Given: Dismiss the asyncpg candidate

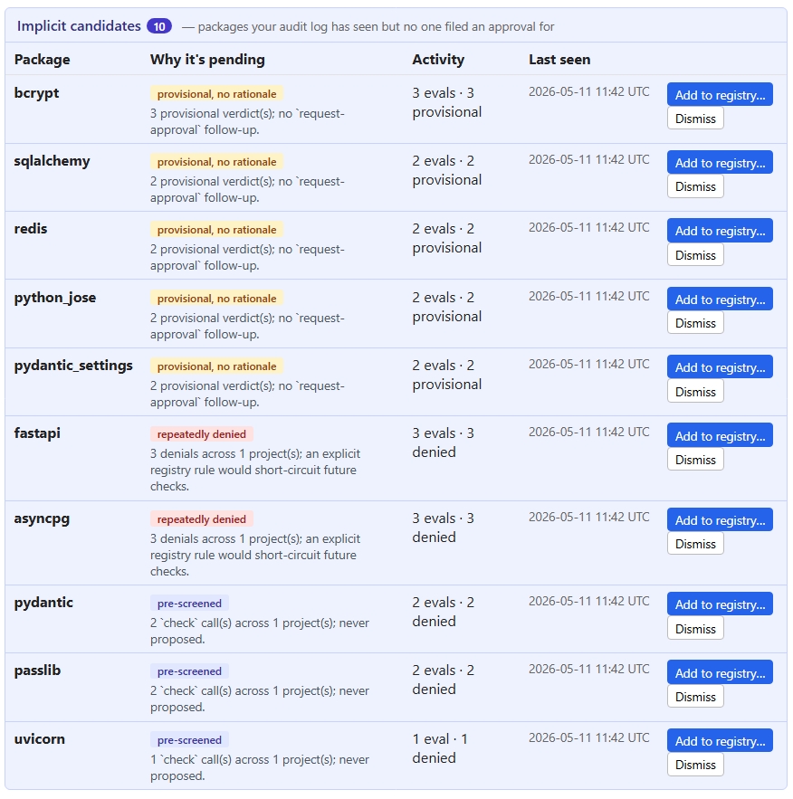Looking at the screenshot, I should click(x=695, y=543).
